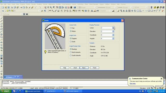166x93 pixels.
Task: Click the Erase icon in Modify toolbar
Action: tap(118, 11)
